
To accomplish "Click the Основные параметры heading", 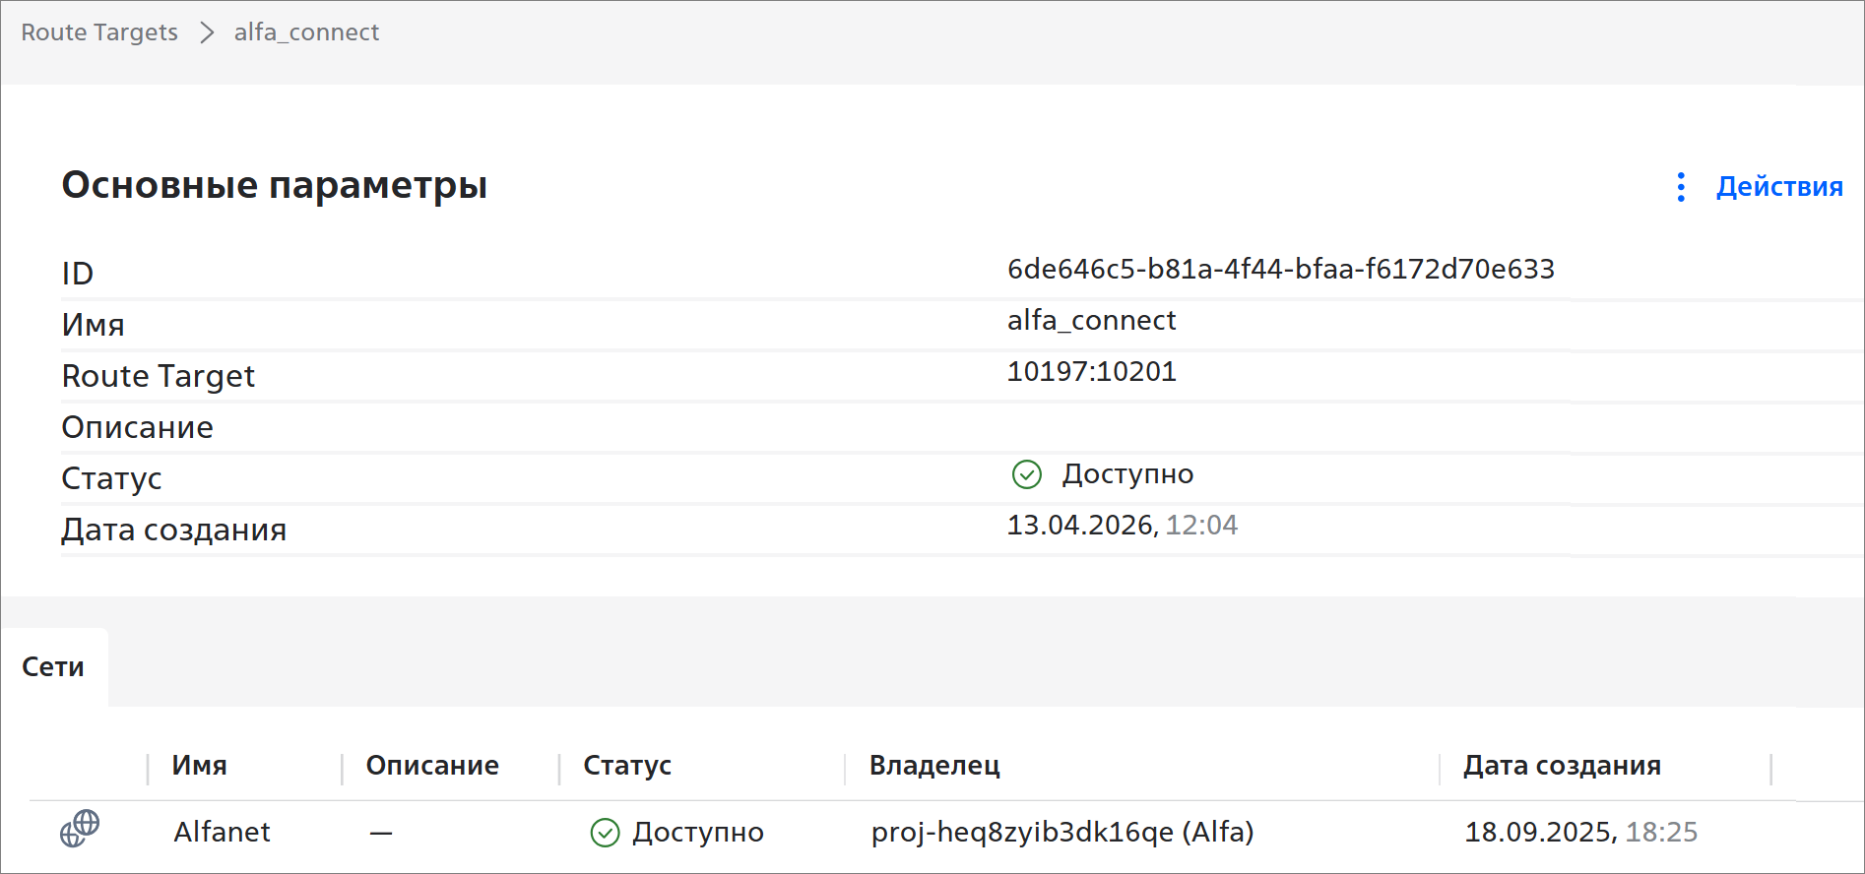I will (275, 185).
